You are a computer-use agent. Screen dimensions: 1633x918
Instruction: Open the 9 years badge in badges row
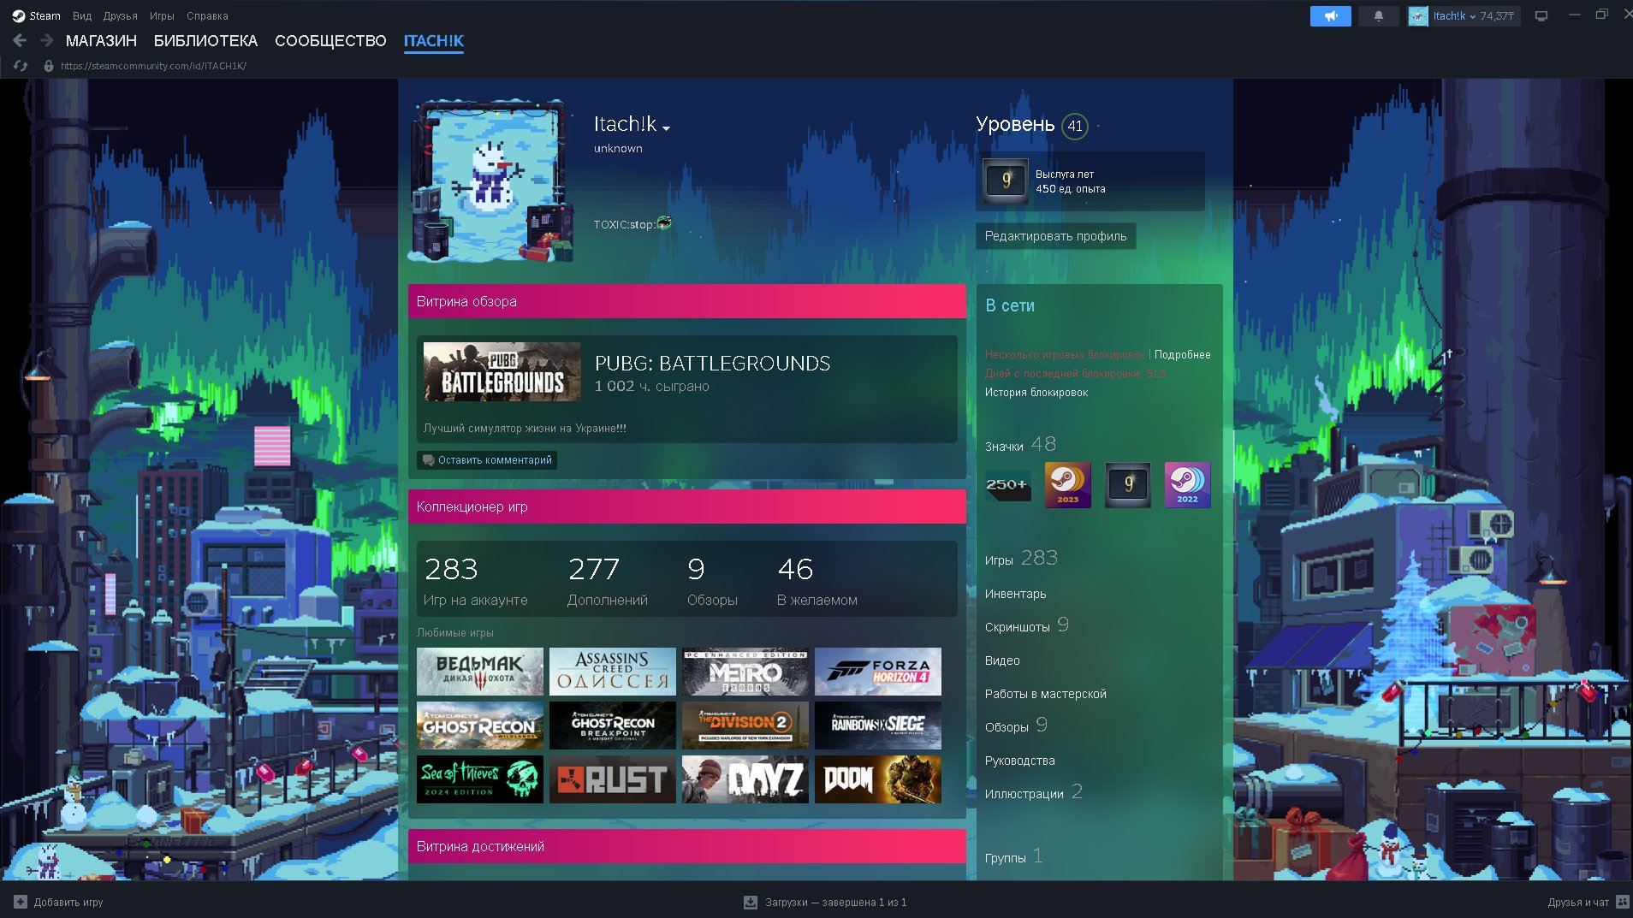[x=1127, y=485]
